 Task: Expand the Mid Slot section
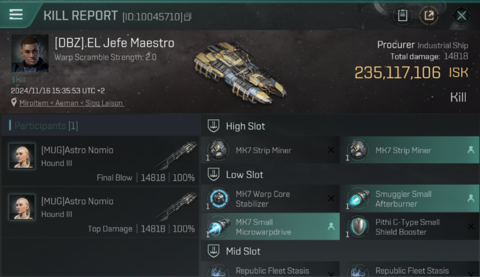pyautogui.click(x=243, y=252)
